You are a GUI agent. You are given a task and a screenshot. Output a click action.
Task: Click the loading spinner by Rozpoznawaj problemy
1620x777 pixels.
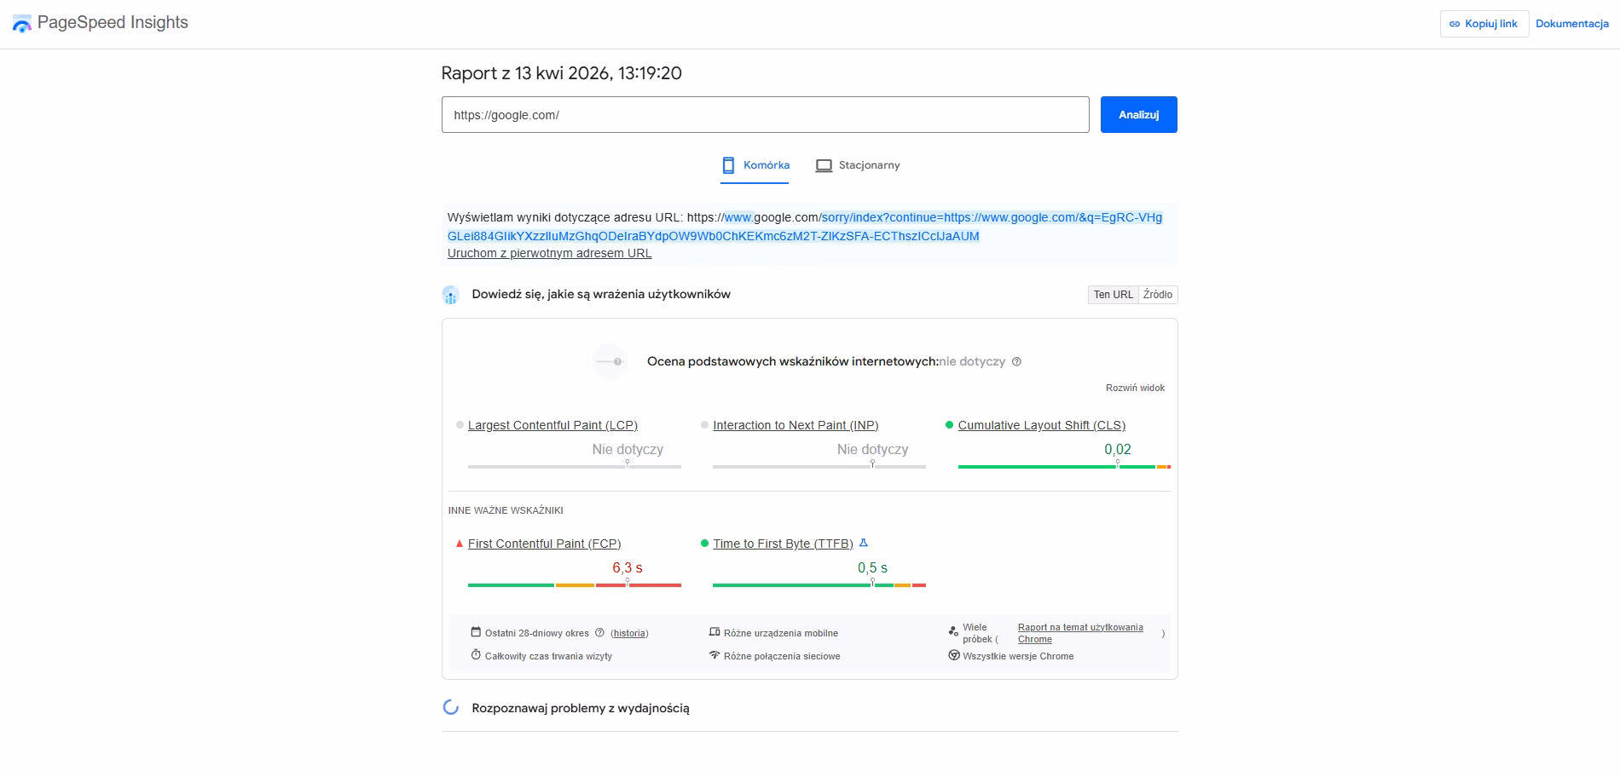[x=451, y=707]
